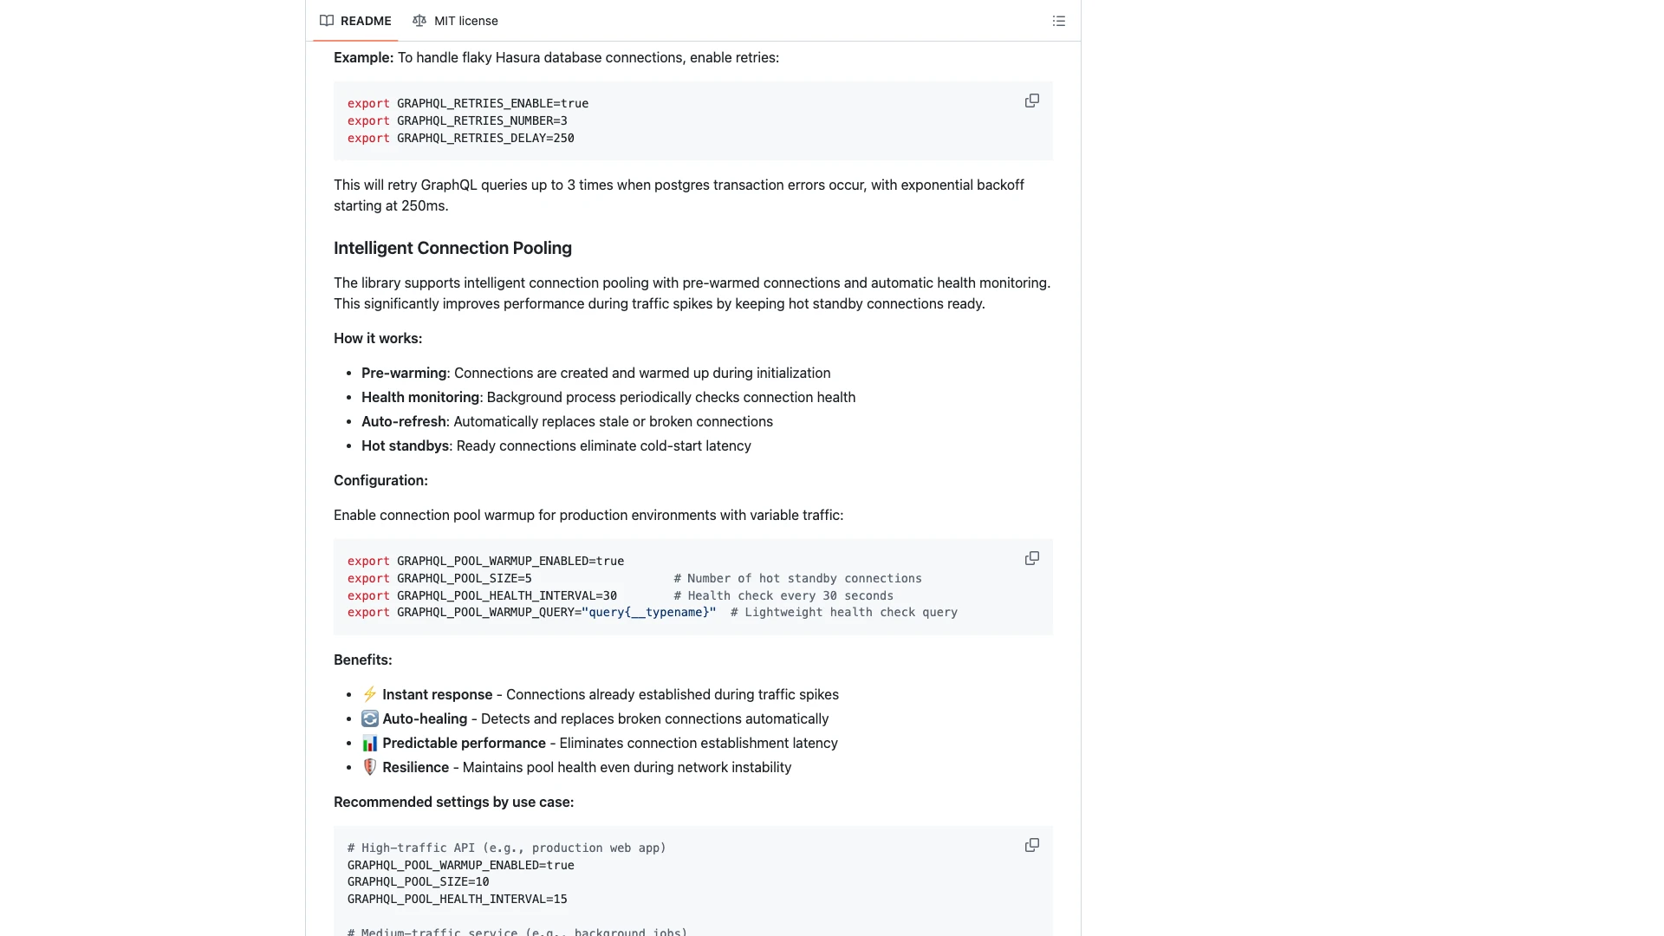Copy the pool warmup configuration code block

coord(1031,558)
